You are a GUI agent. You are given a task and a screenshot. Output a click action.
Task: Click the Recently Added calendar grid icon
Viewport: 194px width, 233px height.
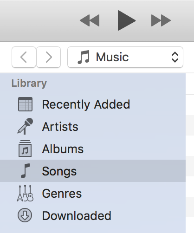pyautogui.click(x=25, y=104)
